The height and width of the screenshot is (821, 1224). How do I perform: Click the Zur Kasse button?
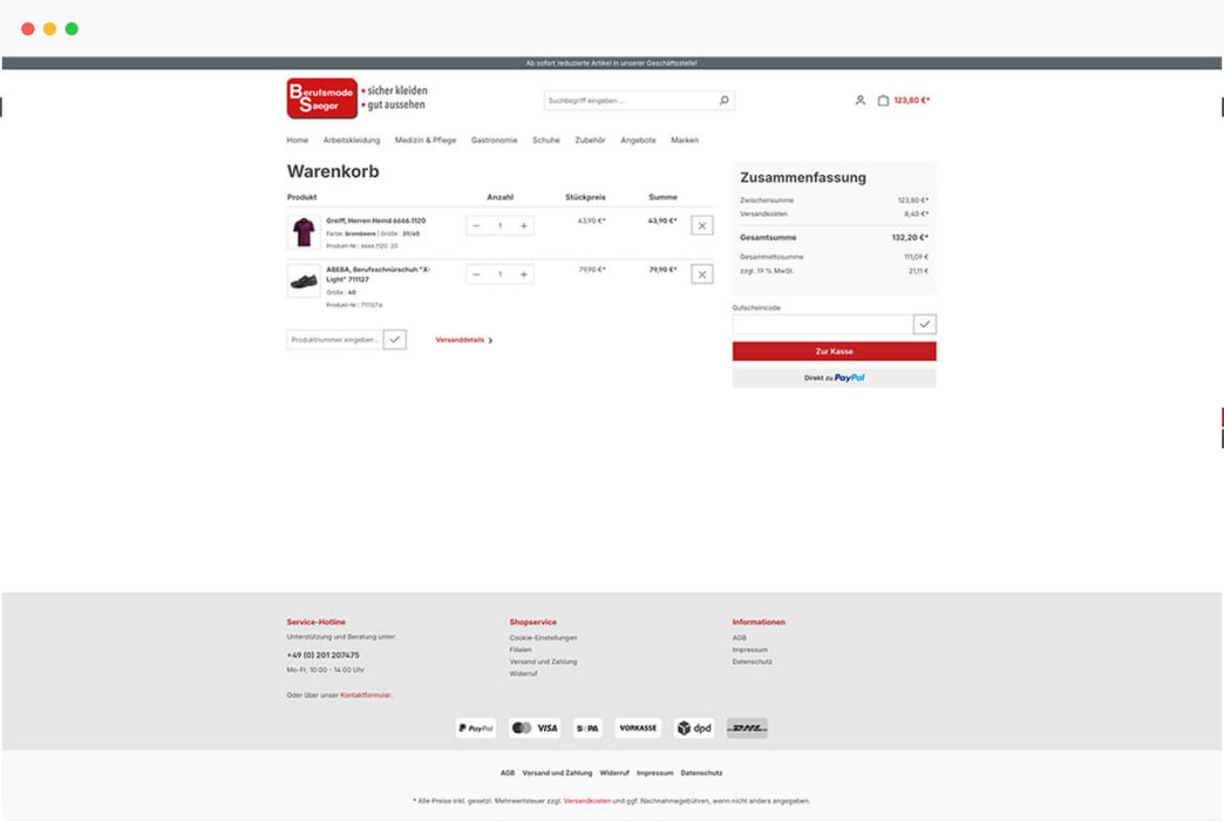pyautogui.click(x=833, y=351)
